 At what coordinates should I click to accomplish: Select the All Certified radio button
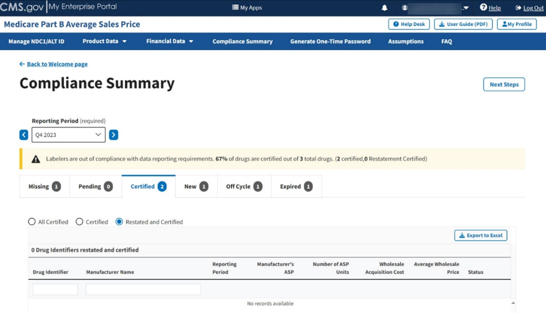pos(32,222)
